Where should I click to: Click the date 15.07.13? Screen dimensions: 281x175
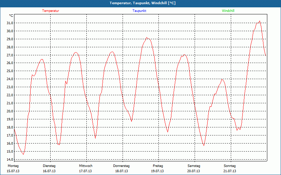(13, 171)
